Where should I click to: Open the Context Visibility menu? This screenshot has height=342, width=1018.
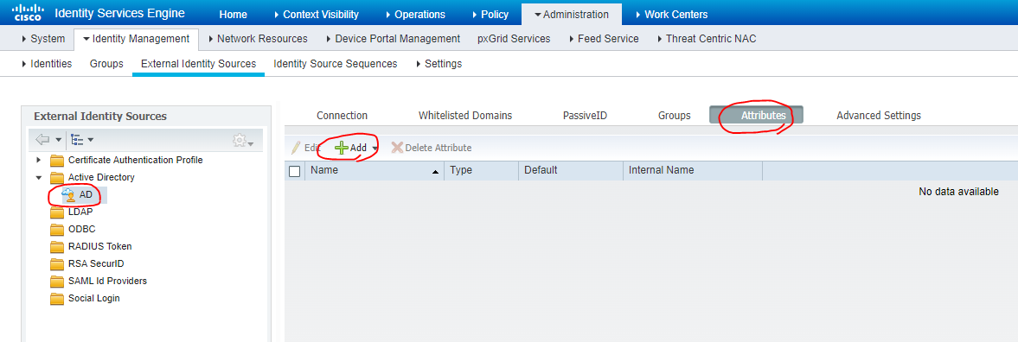pos(317,14)
